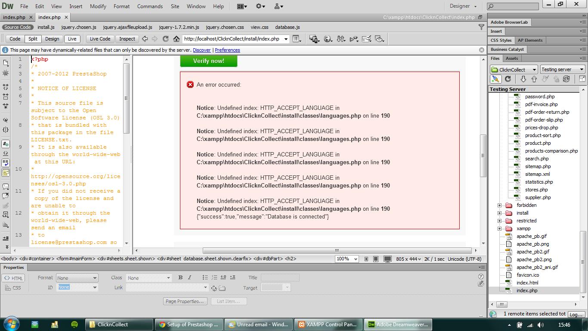588x331 pixels.
Task: Expand the xampp folder
Action: 499,228
